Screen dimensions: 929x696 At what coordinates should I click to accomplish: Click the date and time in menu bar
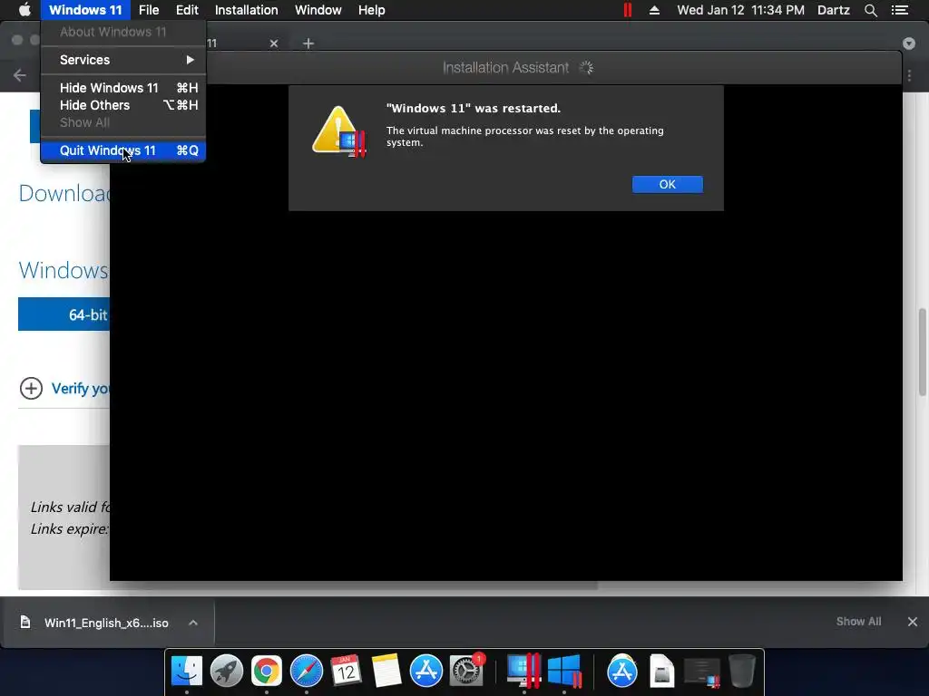(x=740, y=10)
